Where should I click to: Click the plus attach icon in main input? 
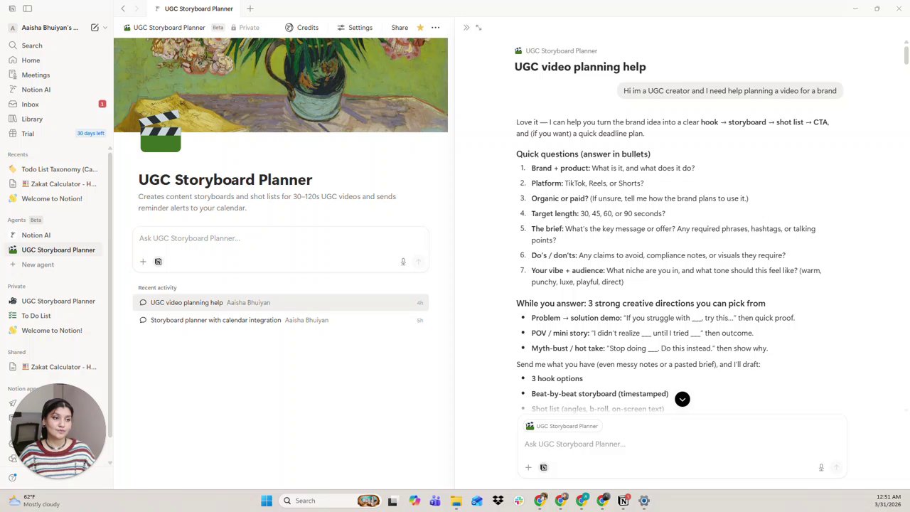point(143,262)
